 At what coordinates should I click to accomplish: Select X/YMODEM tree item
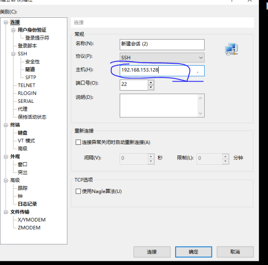click(32, 220)
